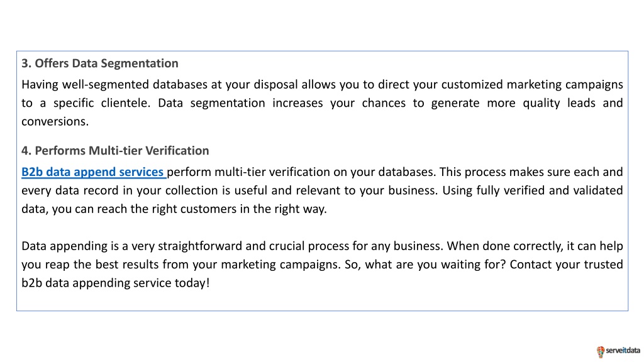Select the "4. Performs Multi-tier Verification" heading
This screenshot has width=644, height=362.
[115, 151]
